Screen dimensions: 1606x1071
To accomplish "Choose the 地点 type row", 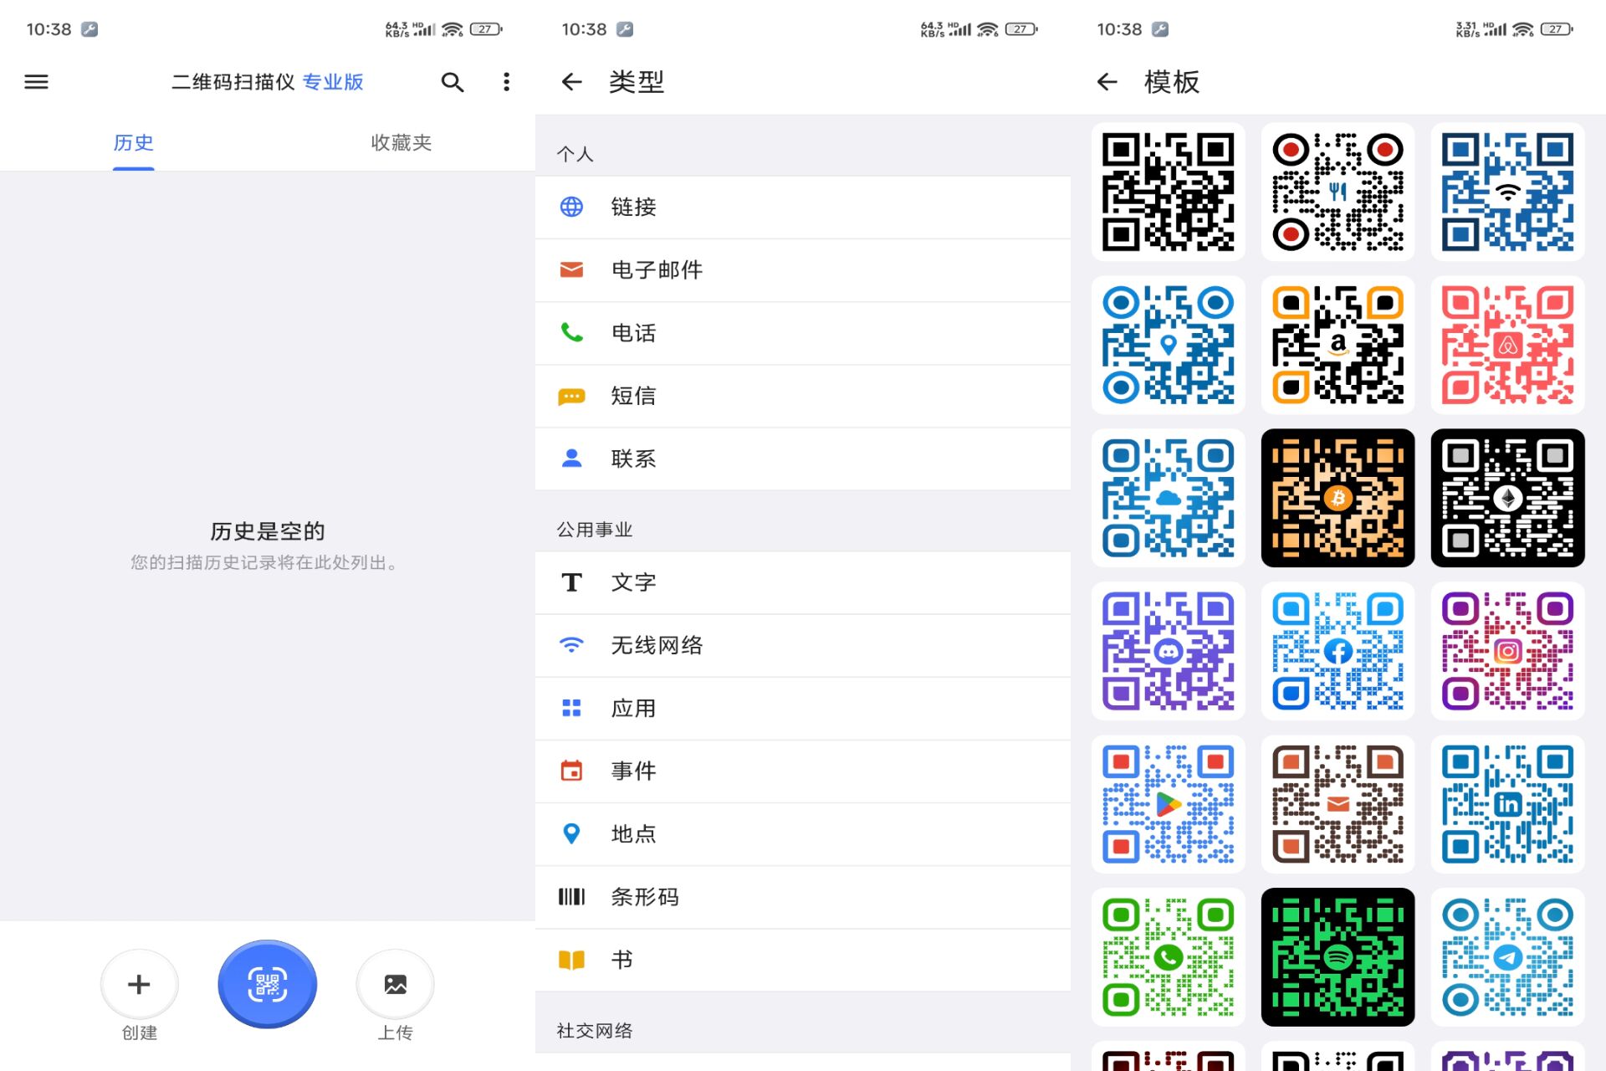I will pos(803,833).
